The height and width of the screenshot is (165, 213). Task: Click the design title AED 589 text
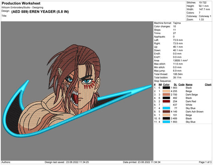coord(40,12)
